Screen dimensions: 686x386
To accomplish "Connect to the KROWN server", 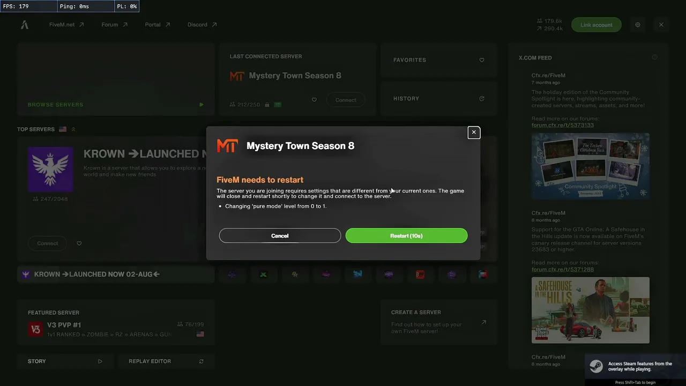I will [x=47, y=243].
